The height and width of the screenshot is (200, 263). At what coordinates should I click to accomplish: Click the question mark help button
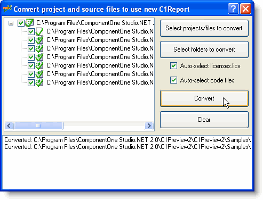pos(233,9)
